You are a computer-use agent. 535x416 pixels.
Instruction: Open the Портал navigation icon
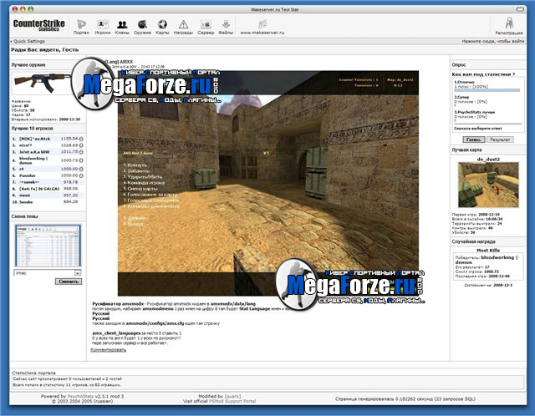click(81, 24)
